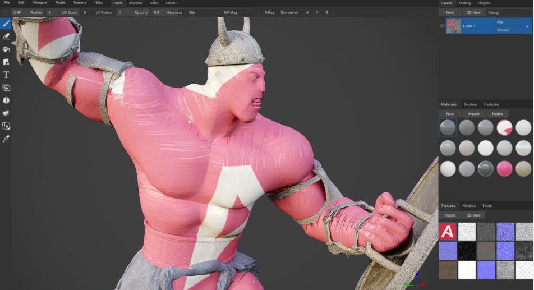The width and height of the screenshot is (534, 290).
Task: Toggle symmetry on the X axis
Action: pos(307,12)
